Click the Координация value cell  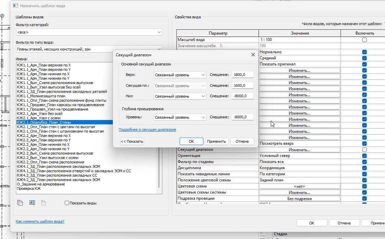tap(300, 168)
